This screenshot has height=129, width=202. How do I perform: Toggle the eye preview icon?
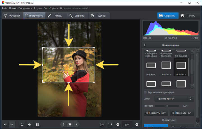[30, 125]
